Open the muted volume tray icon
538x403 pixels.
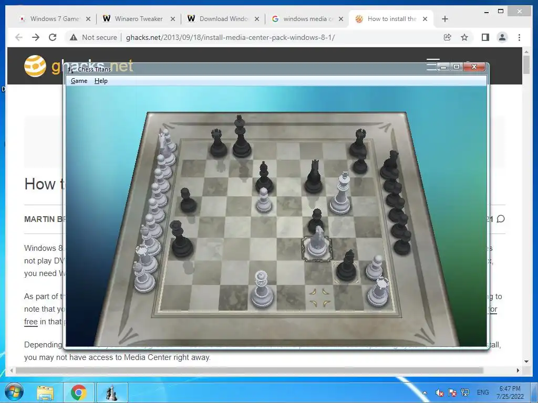pos(440,393)
